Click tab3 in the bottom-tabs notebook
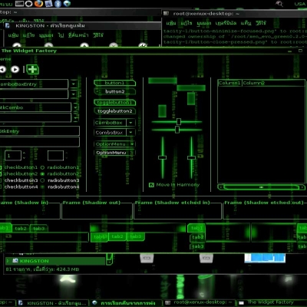This screenshot has height=307, width=307. coord(135,236)
